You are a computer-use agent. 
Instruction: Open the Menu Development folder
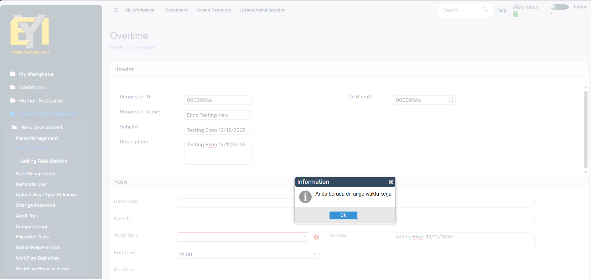point(41,127)
